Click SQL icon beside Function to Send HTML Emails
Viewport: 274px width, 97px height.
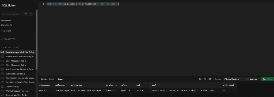tap(2, 82)
